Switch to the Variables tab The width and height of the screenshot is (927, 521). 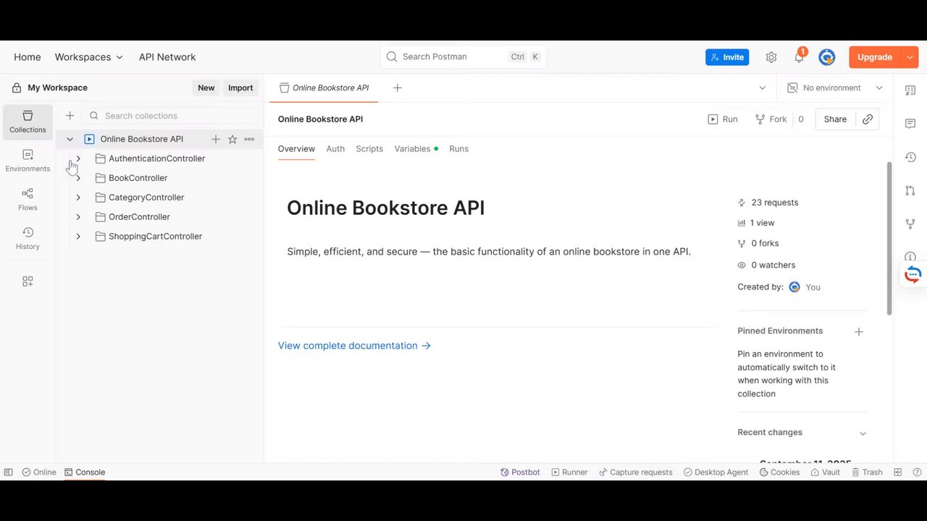416,149
